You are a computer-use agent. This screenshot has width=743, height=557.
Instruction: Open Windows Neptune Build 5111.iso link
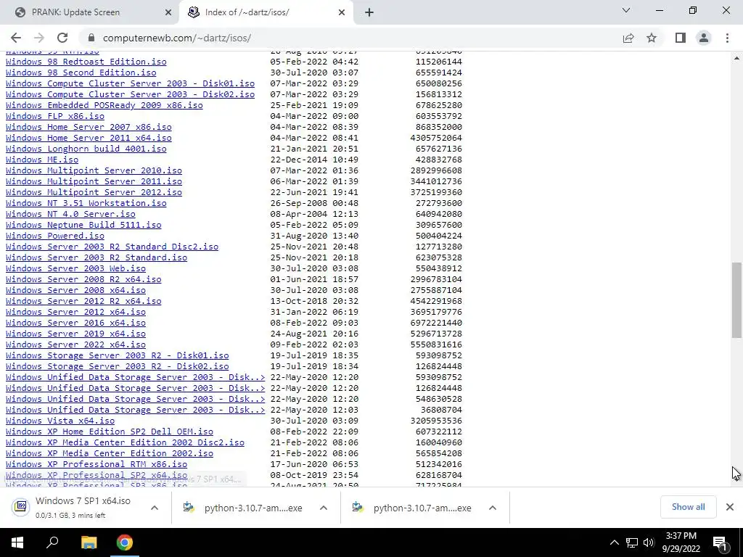coord(83,225)
